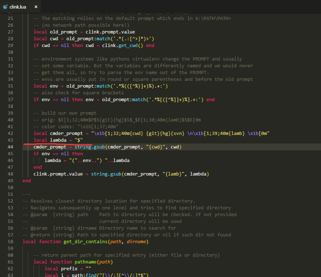Click 'clink.prompt.value' on line 27
The image size is (321, 277).
click(110, 32)
